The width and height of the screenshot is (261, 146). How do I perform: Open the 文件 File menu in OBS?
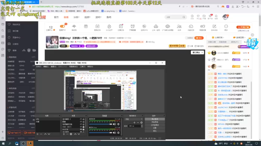(x=38, y=67)
